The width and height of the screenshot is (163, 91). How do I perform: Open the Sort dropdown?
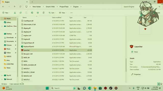click(x=52, y=13)
